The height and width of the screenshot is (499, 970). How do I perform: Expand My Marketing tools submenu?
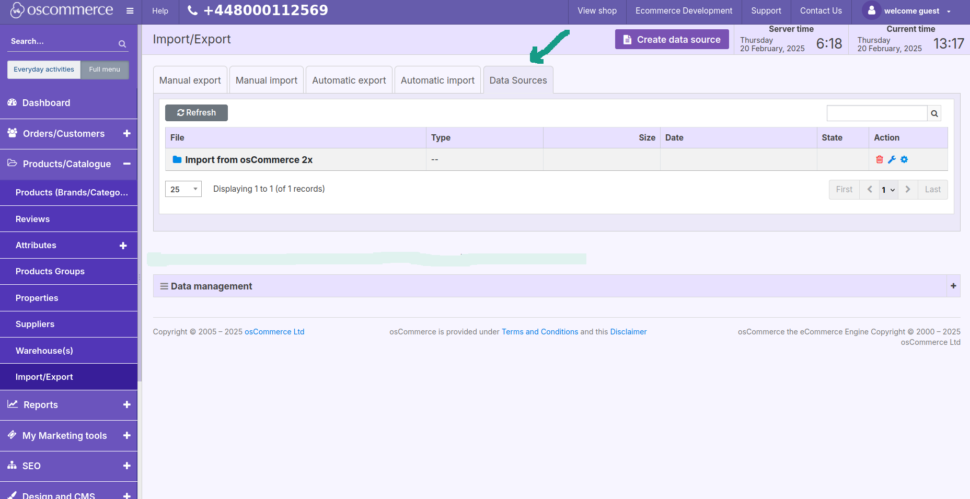127,435
